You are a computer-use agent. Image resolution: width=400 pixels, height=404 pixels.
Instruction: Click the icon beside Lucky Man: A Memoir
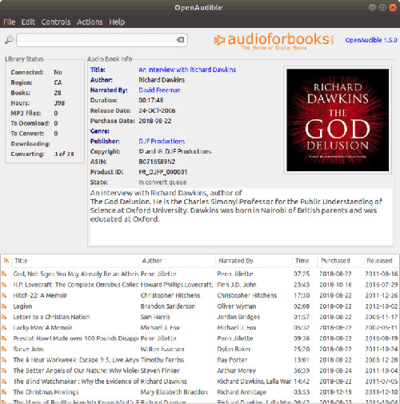(4, 327)
